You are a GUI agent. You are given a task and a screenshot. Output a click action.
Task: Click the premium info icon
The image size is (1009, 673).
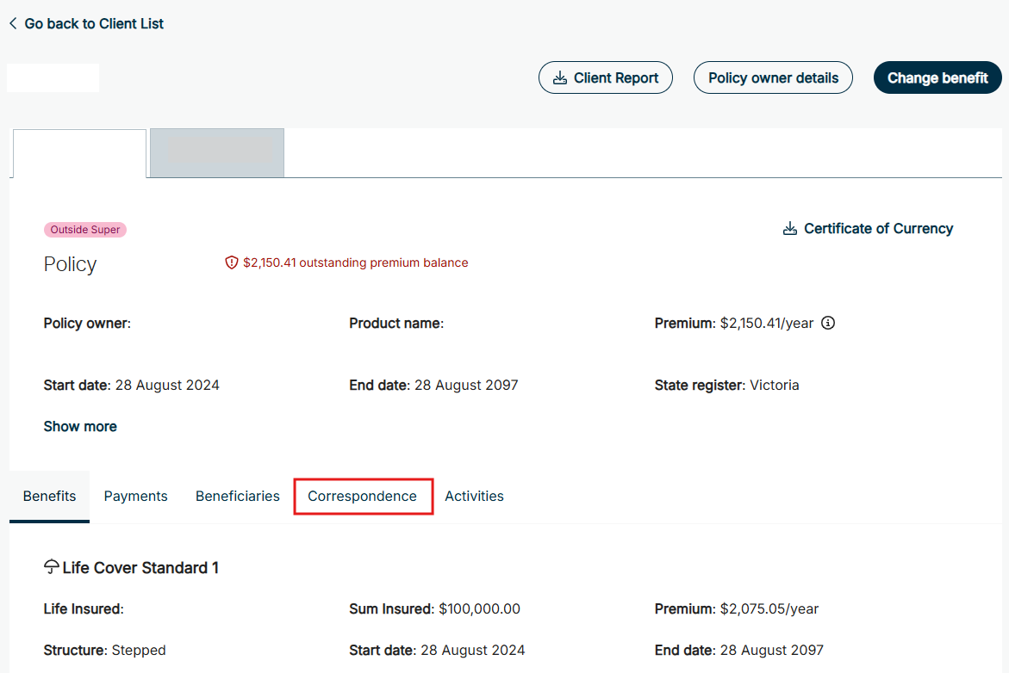pos(828,324)
